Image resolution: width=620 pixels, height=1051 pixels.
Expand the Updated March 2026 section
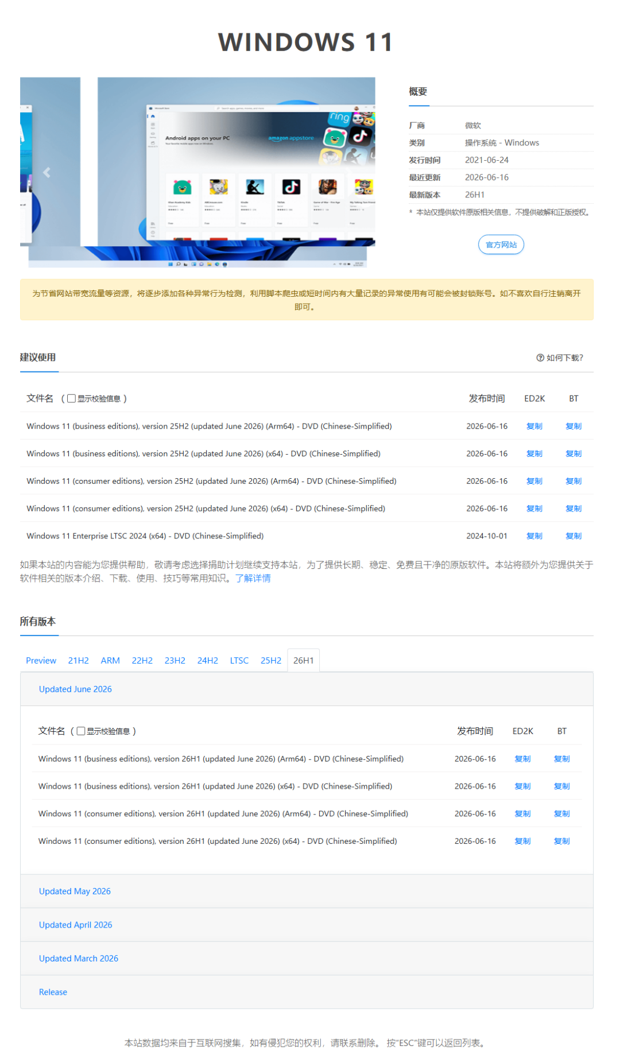78,958
